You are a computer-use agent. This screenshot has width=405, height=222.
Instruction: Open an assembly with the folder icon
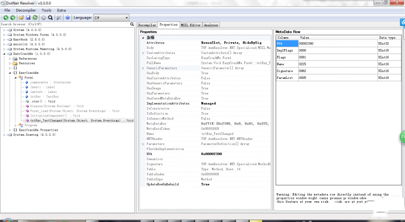tap(21, 17)
